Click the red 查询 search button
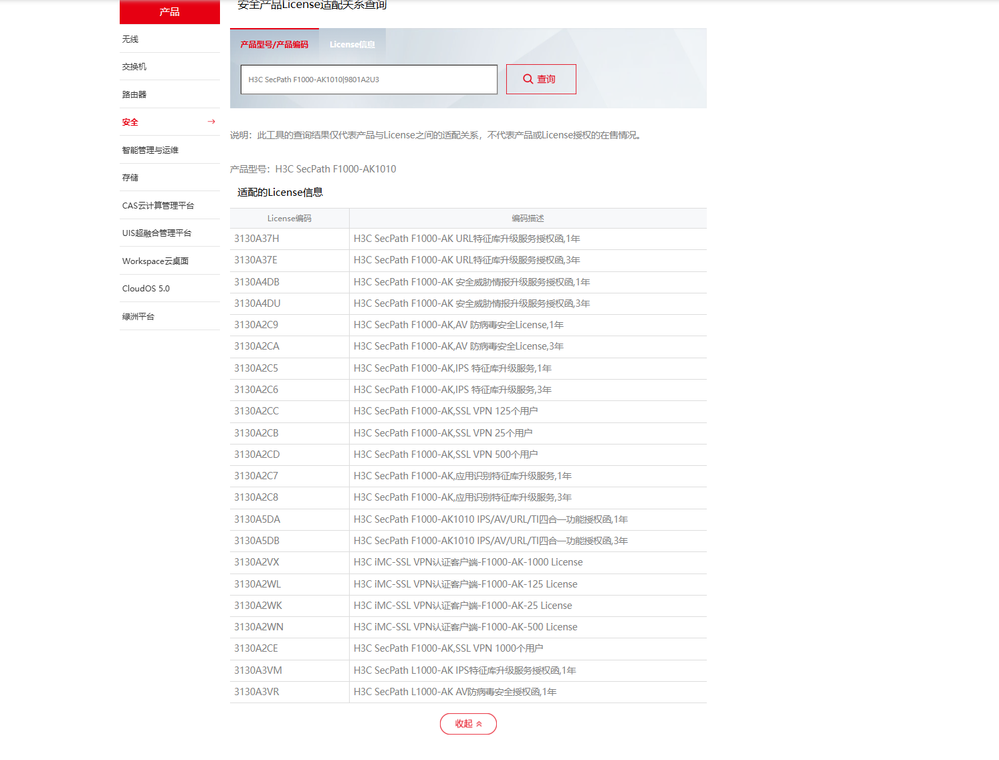The image size is (999, 760). pyautogui.click(x=540, y=79)
